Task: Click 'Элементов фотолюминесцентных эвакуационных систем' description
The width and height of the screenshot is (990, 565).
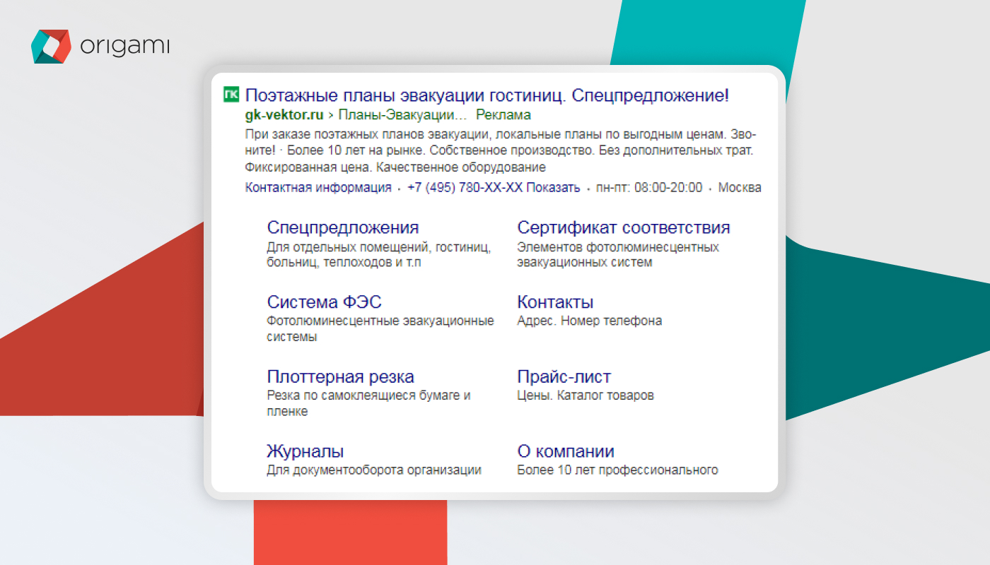Action: click(618, 254)
